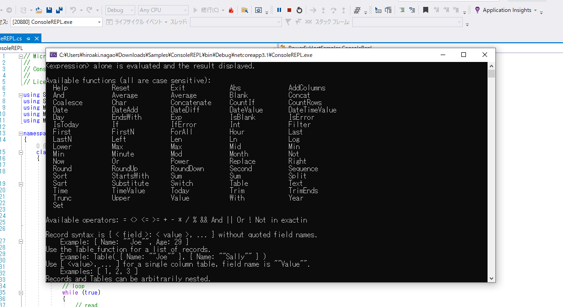The width and height of the screenshot is (563, 307).
Task: Click the Navigate Forward round arrow
Action: (9, 10)
